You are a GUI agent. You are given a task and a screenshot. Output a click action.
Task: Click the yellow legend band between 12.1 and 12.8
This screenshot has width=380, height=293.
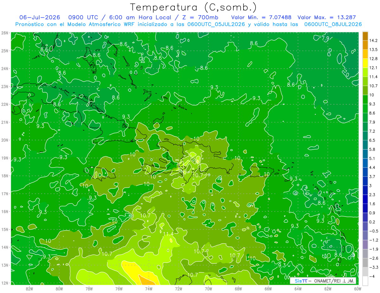(x=365, y=63)
